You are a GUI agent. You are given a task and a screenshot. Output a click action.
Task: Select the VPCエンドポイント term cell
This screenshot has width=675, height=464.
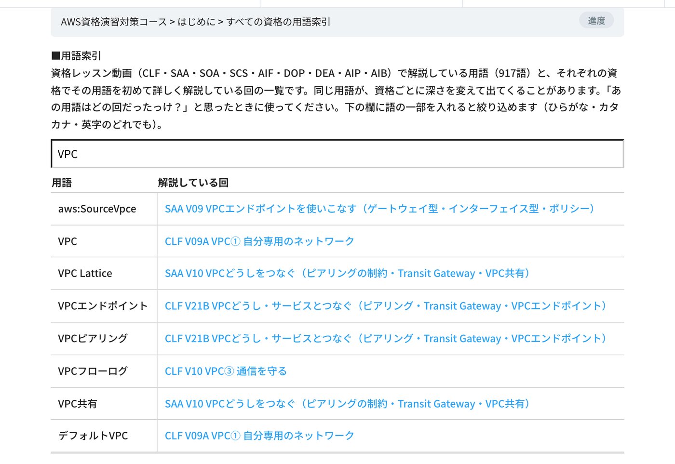(104, 306)
